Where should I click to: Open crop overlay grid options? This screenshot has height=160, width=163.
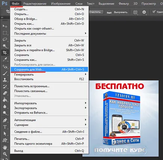click(x=135, y=12)
